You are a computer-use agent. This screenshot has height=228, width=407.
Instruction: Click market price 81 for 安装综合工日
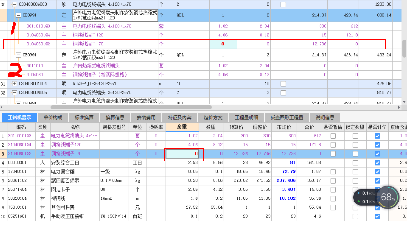[x=293, y=163]
